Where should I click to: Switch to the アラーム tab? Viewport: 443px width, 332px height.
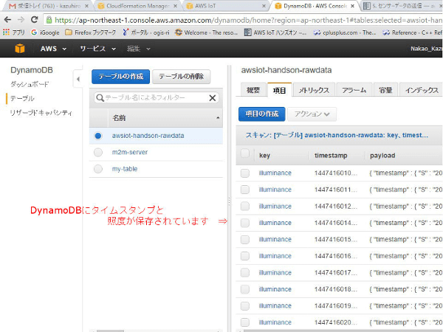(x=354, y=90)
